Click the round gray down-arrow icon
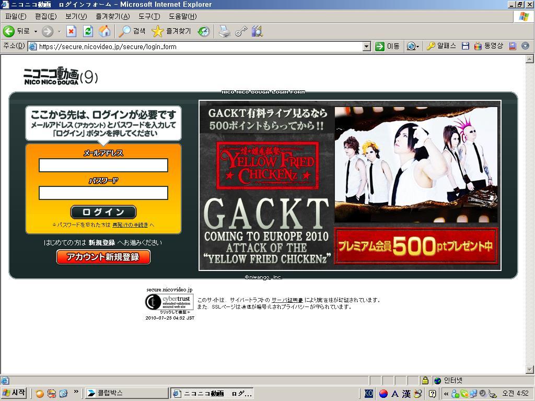 525,46
